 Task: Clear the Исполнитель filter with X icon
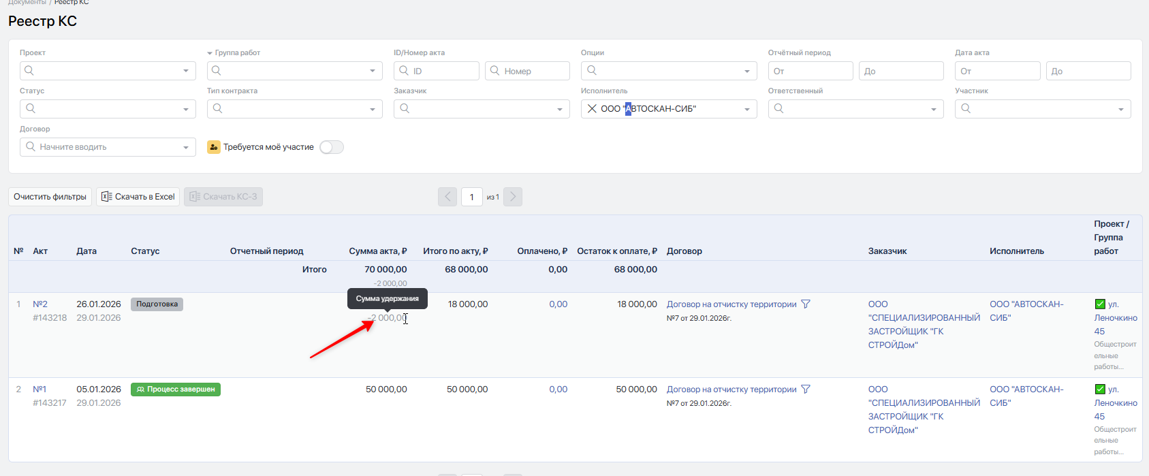592,109
